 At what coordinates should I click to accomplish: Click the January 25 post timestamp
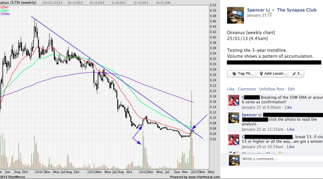[257, 15]
